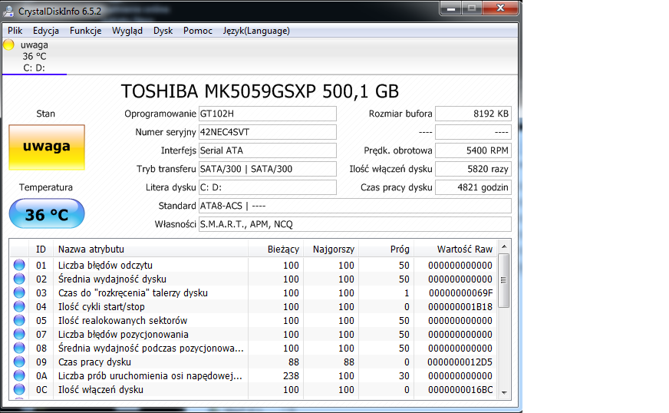Close the CrystalDiskInfo window
669x413 pixels.
click(x=501, y=8)
